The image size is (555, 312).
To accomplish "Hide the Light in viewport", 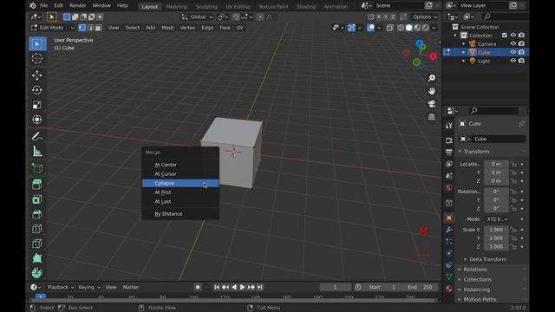I will tap(513, 61).
